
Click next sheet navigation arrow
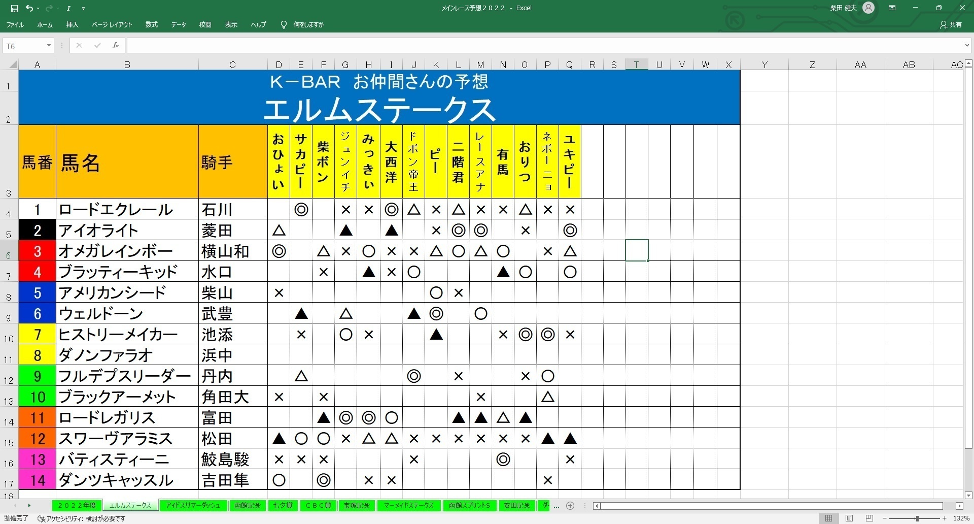(x=29, y=506)
